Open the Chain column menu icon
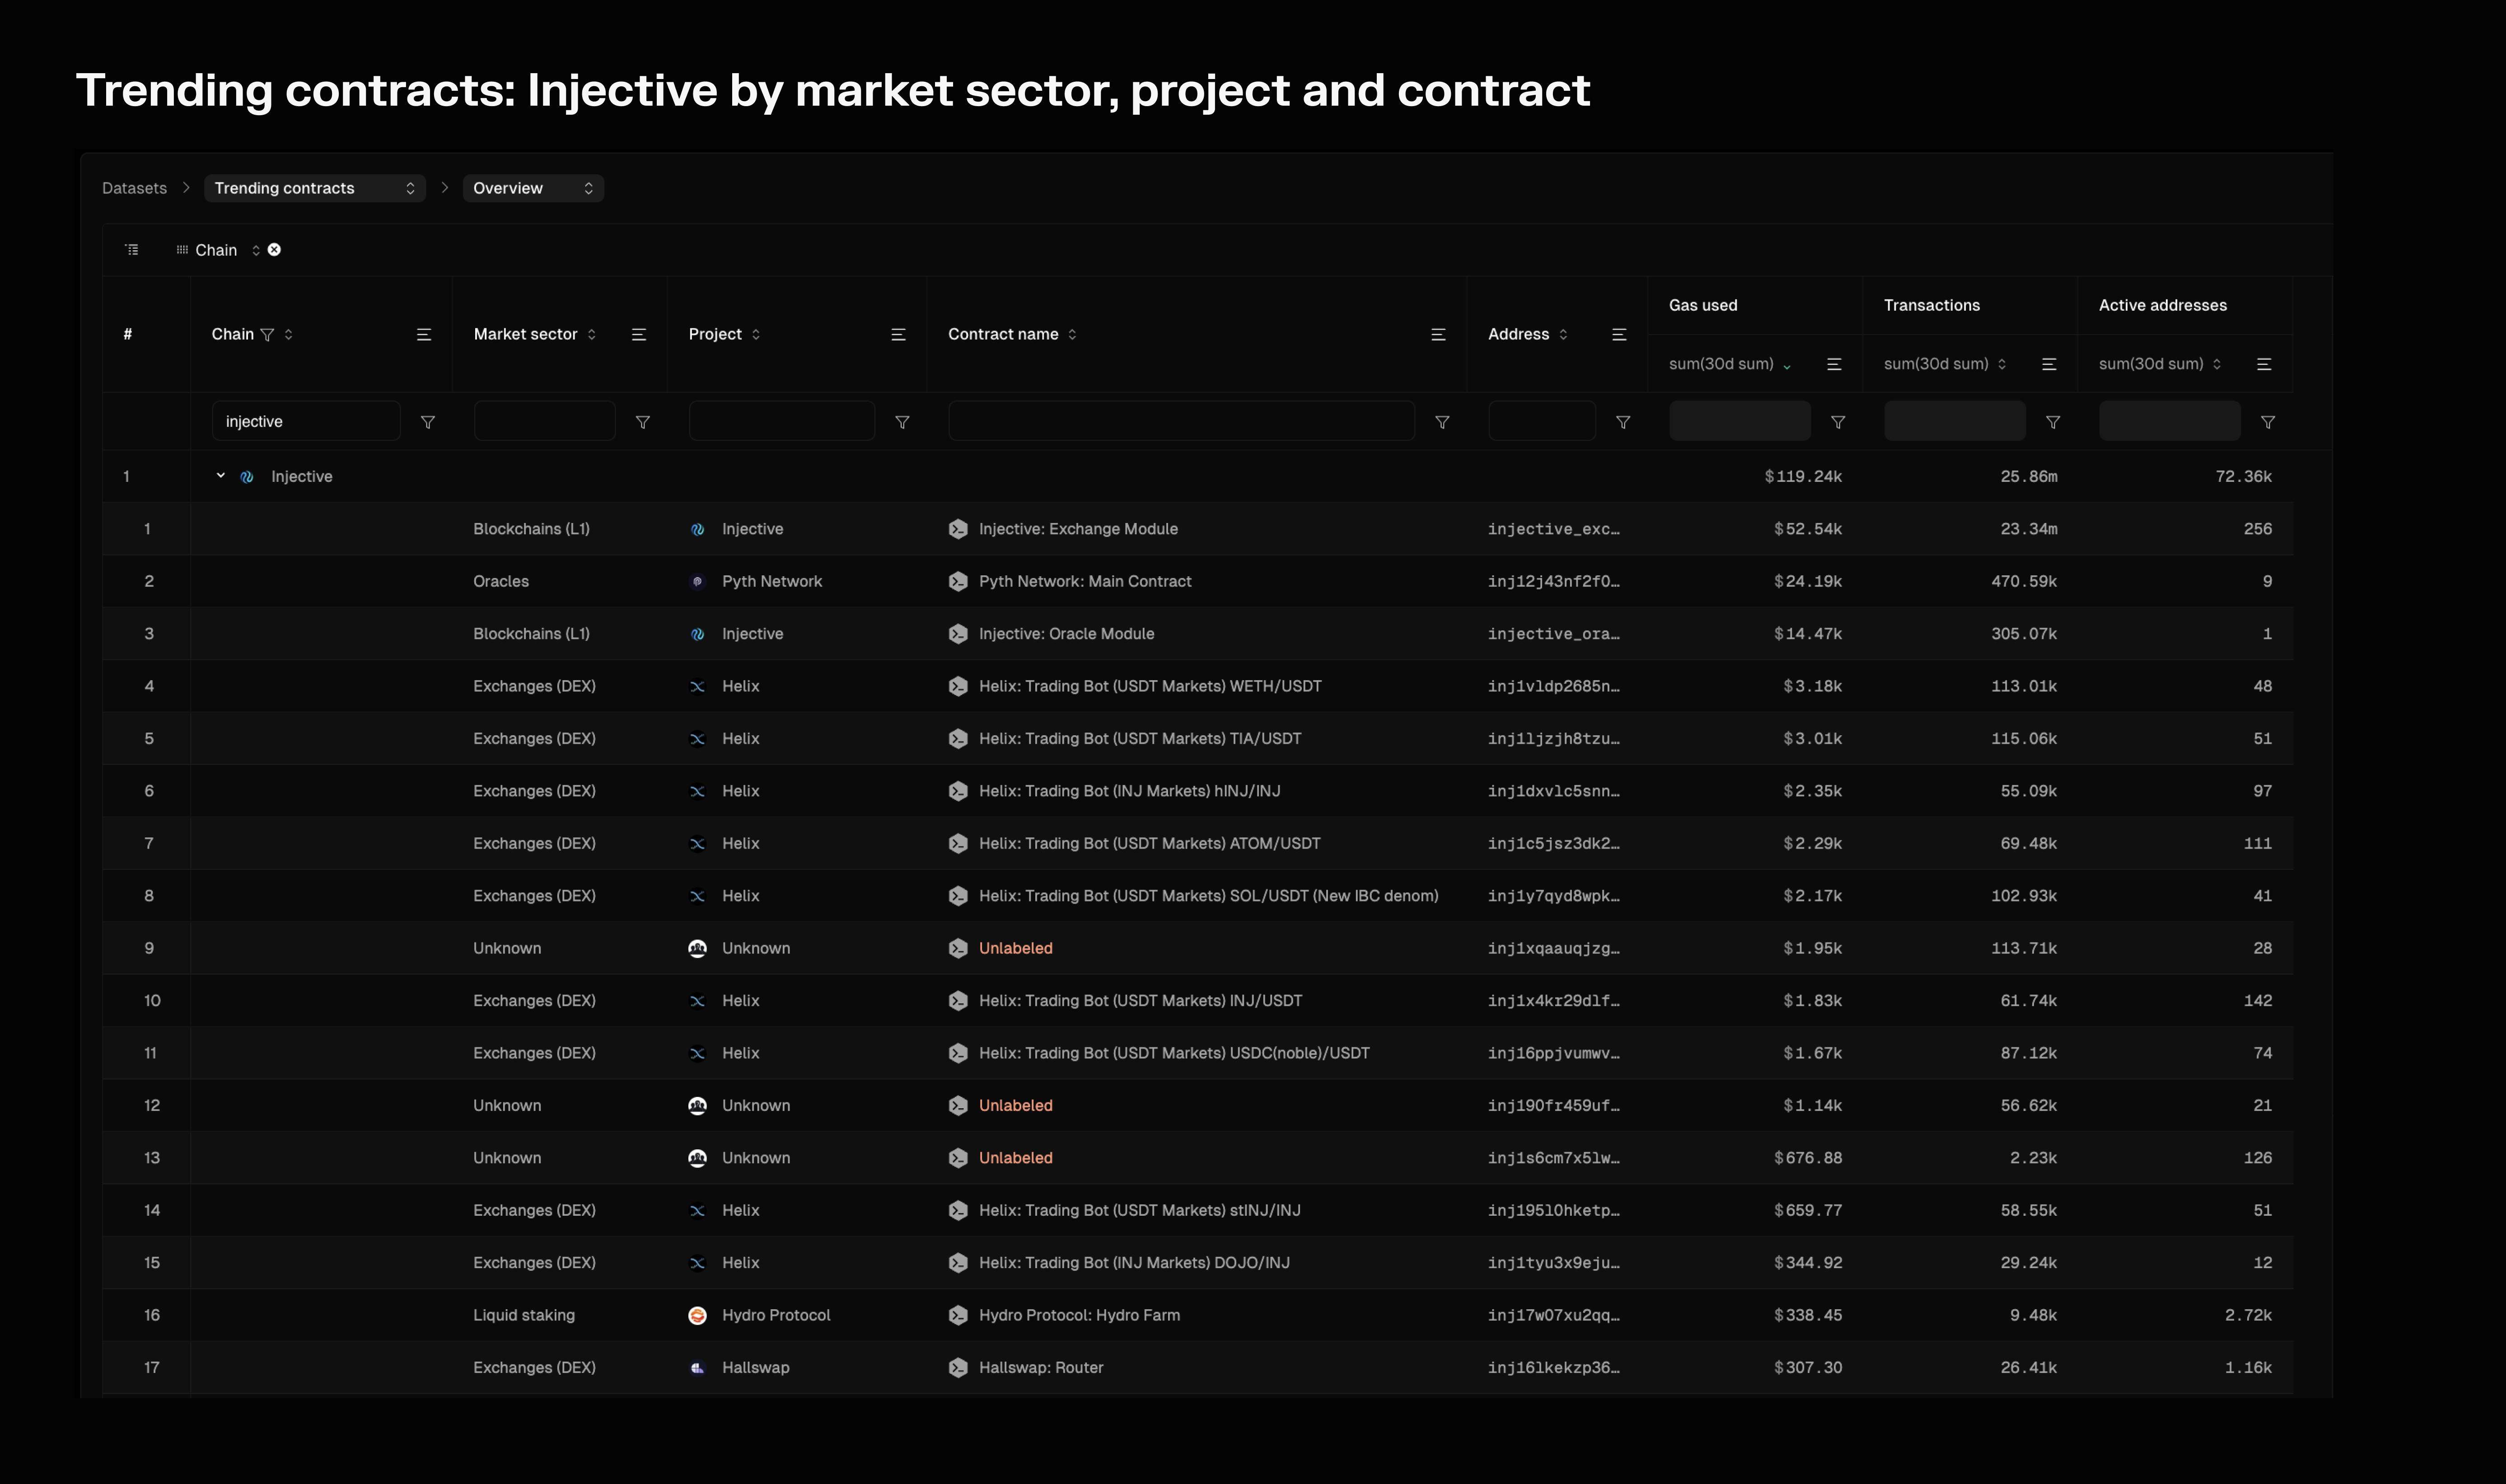2506x1484 pixels. tap(424, 335)
